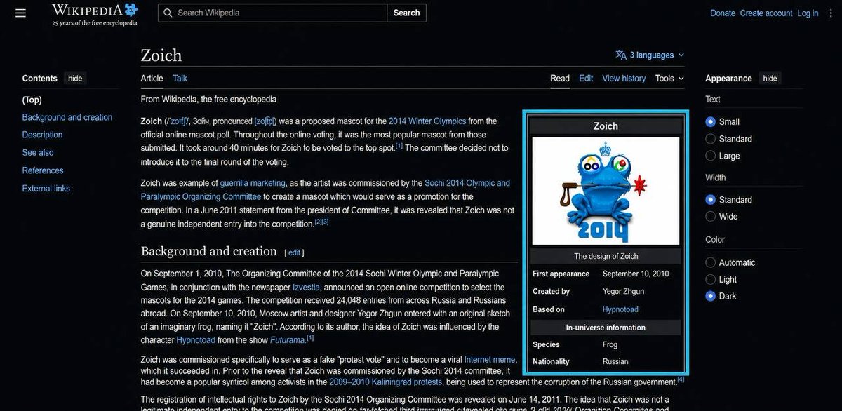Screen dimensions: 842x411
Task: Click the magnifier icon in search box
Action: coord(168,13)
